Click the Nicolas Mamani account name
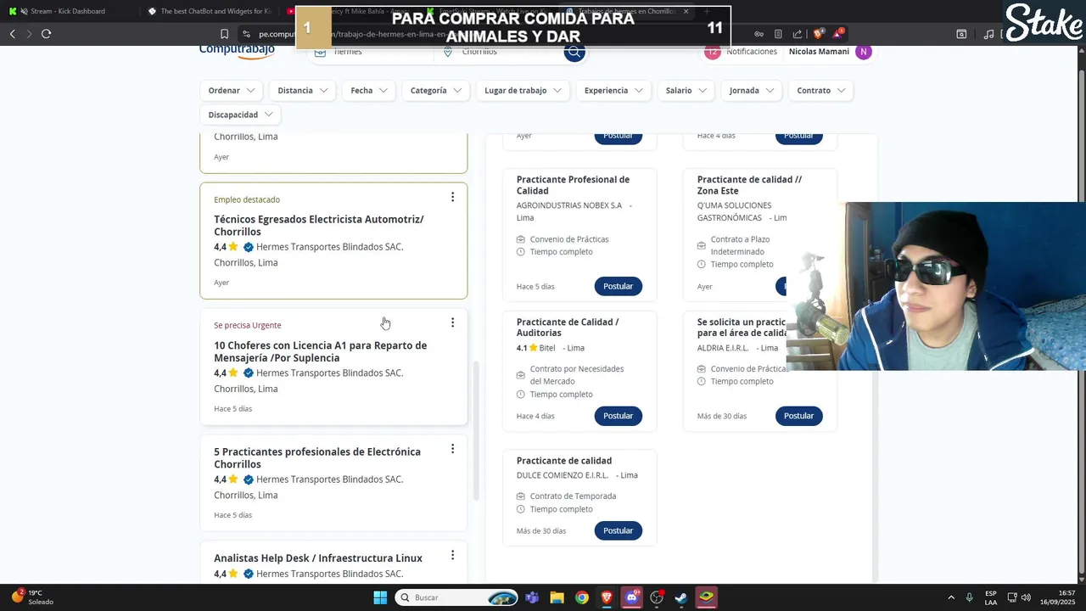The width and height of the screenshot is (1086, 611). coord(819,52)
